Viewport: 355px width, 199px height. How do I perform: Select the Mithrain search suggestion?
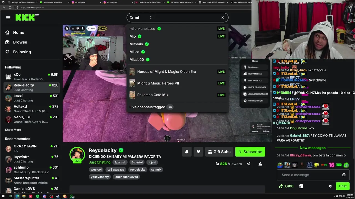177,44
